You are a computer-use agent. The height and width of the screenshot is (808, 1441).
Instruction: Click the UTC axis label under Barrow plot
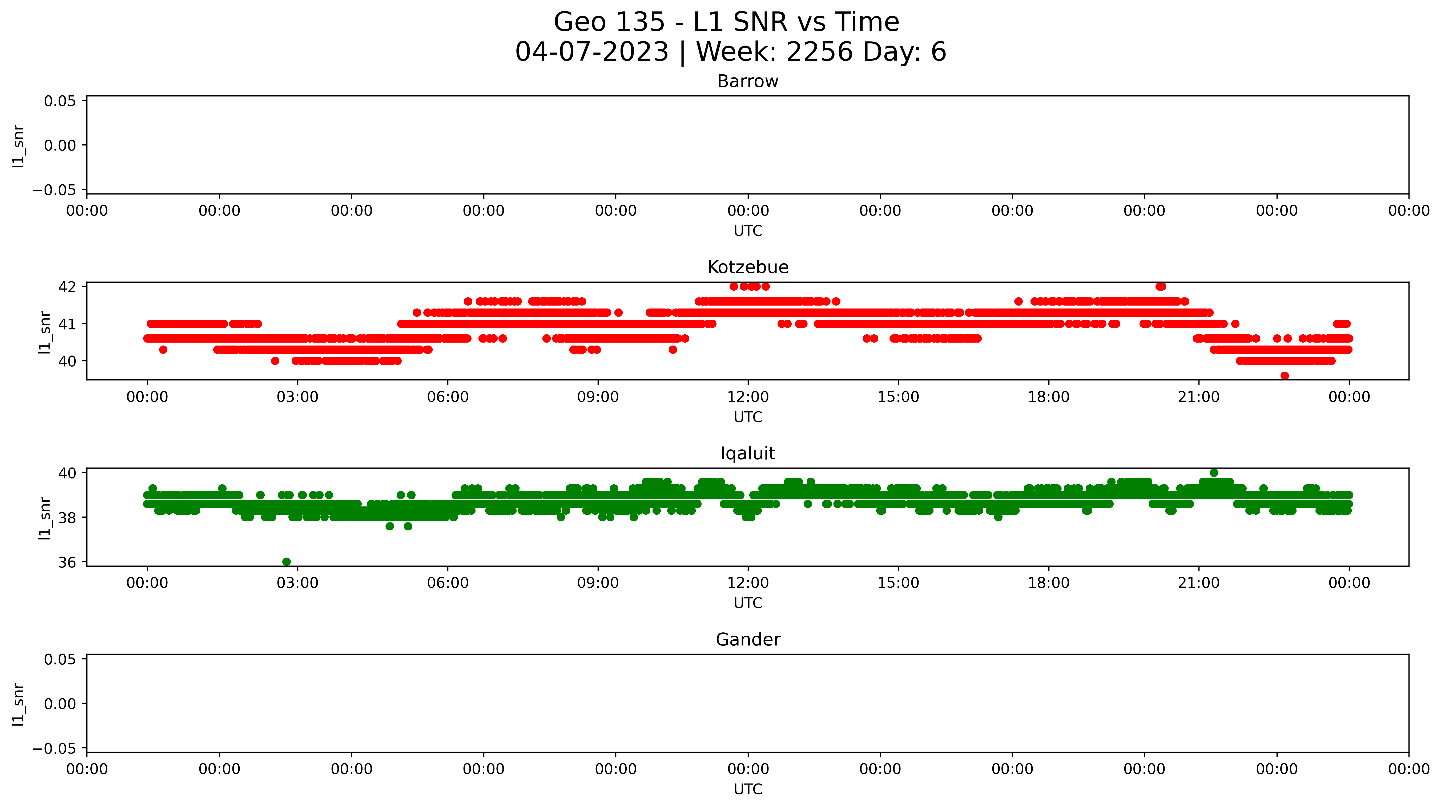tap(748, 231)
